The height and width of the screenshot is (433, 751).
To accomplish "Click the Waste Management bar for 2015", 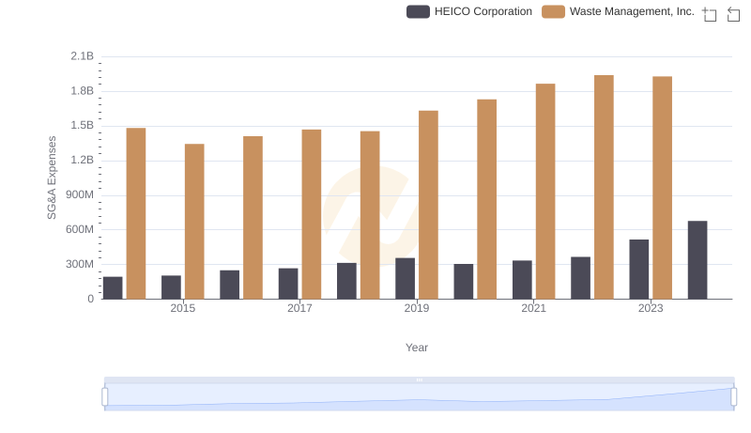I will point(194,222).
